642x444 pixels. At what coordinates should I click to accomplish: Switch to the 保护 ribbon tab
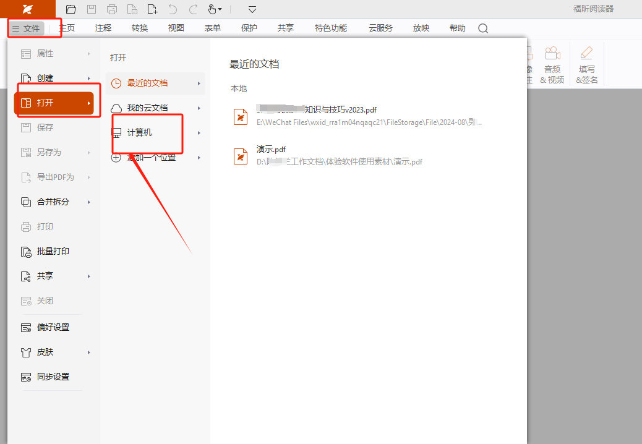coord(249,28)
